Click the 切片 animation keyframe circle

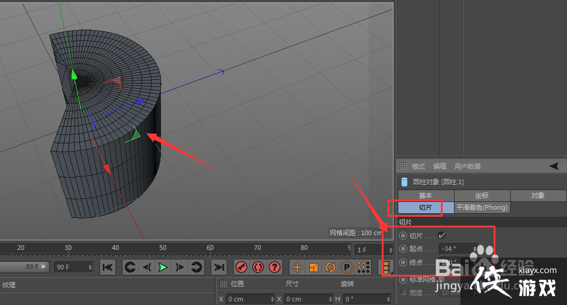coord(403,236)
